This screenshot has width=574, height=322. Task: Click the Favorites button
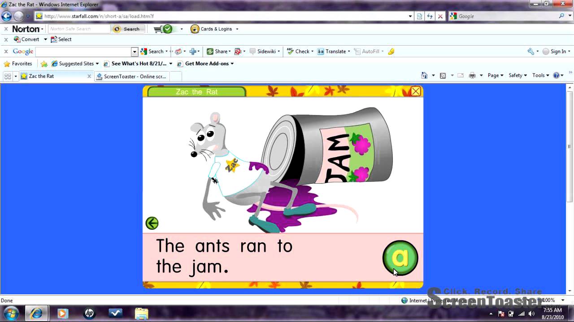tap(18, 64)
